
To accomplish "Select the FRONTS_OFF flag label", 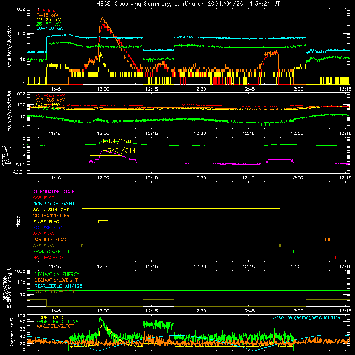I will coord(47,252).
